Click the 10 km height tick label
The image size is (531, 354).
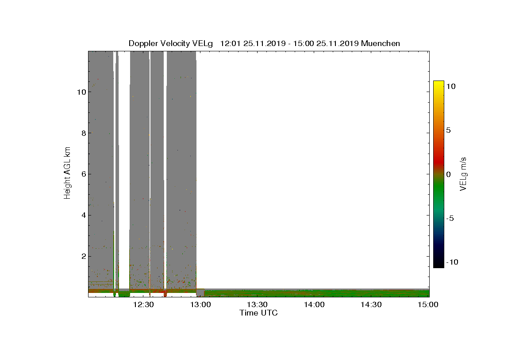click(81, 92)
